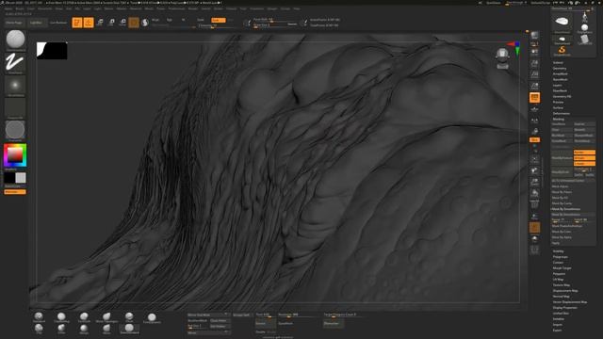Expand the Geometry subpalette
Image resolution: width=603 pixels, height=339 pixels.
point(560,69)
